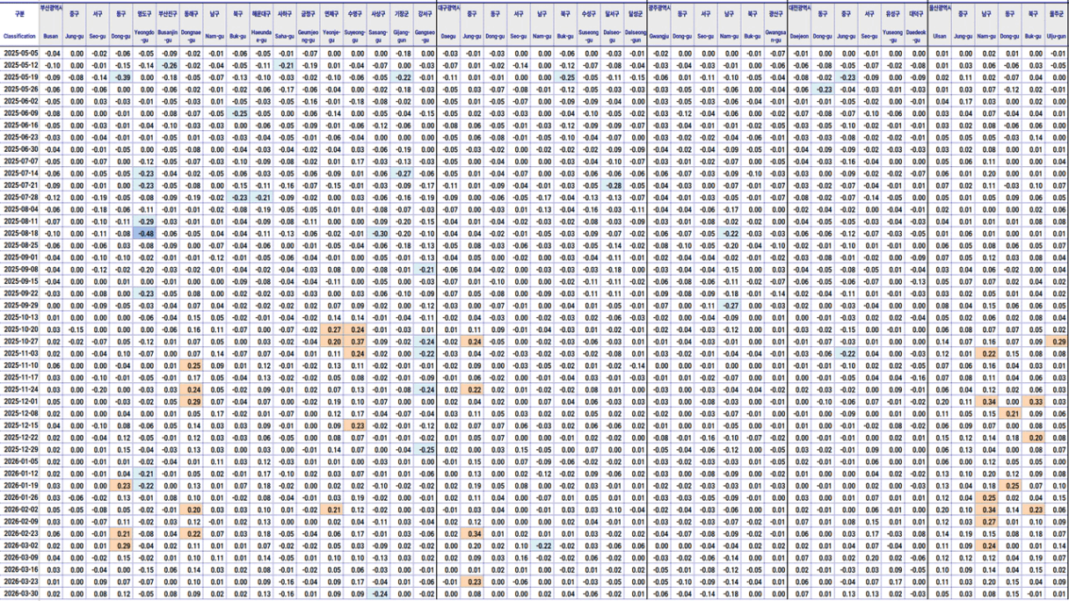Select the 0.33 cell in 2025-12-01 row

click(1033, 401)
